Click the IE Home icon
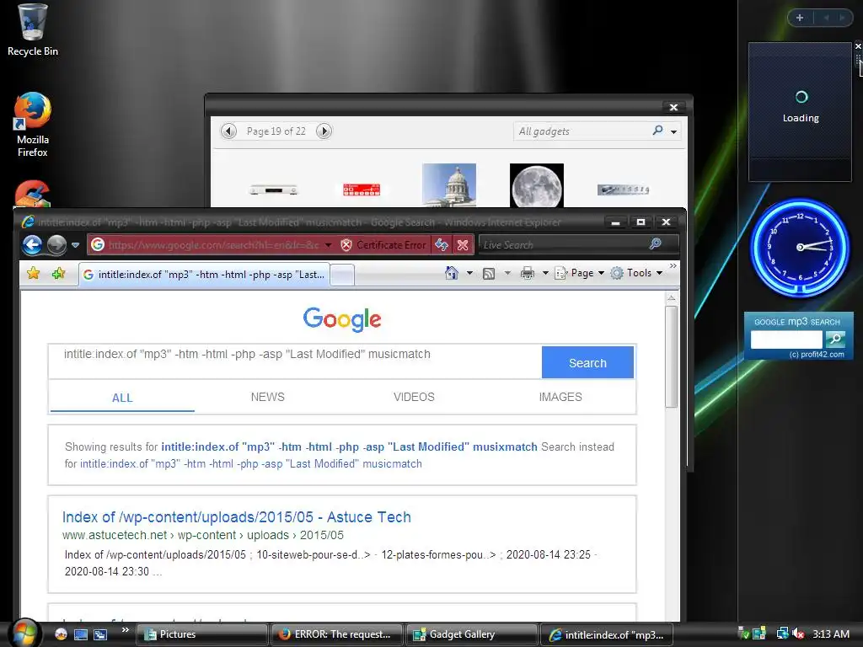The image size is (863, 647). click(452, 273)
